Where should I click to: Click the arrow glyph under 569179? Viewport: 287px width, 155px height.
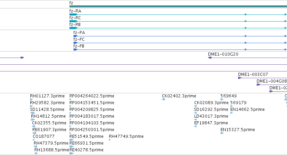click(232, 106)
